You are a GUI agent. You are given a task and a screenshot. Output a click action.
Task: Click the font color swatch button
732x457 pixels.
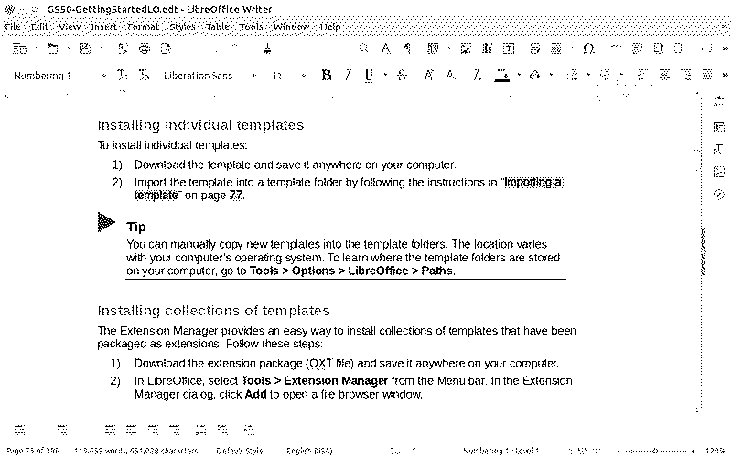(501, 75)
